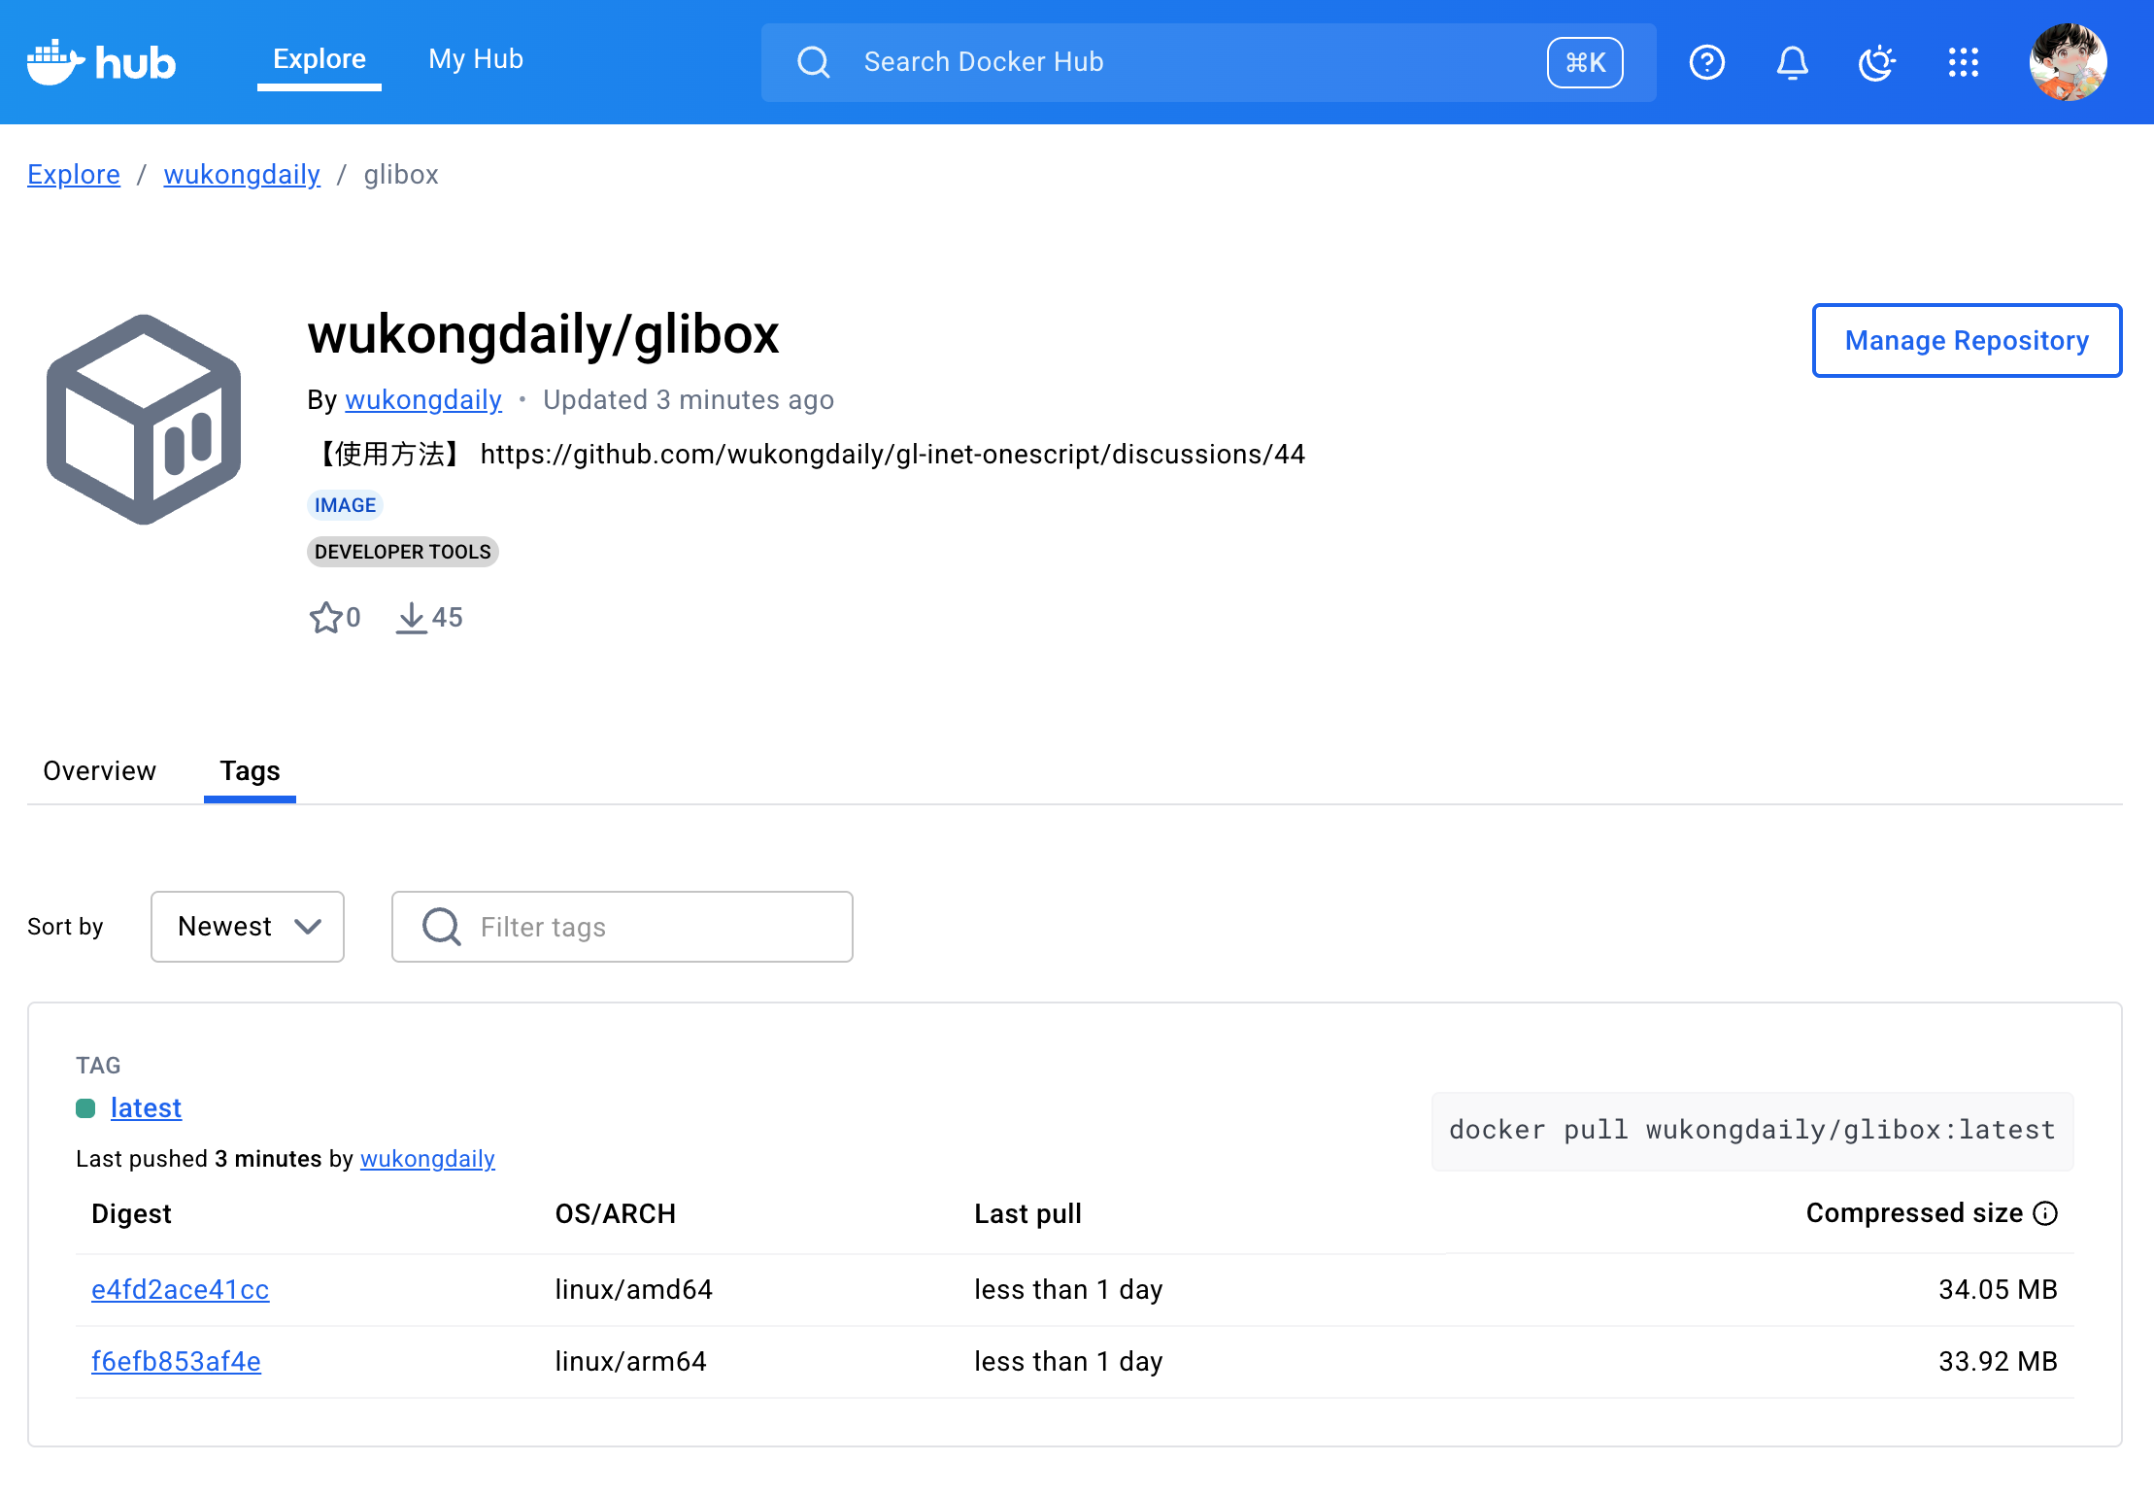The image size is (2154, 1496).
Task: Click the downloads arrow icon showing 45
Action: [412, 617]
